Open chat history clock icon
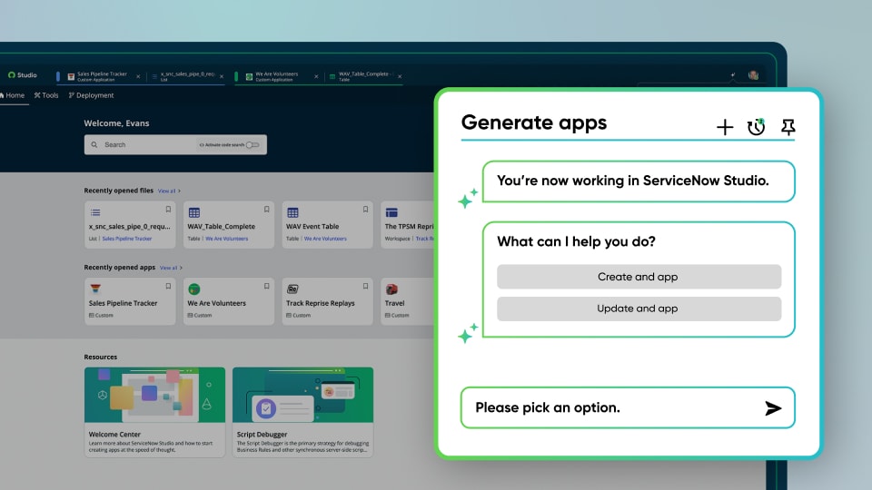872x490 pixels. click(756, 127)
